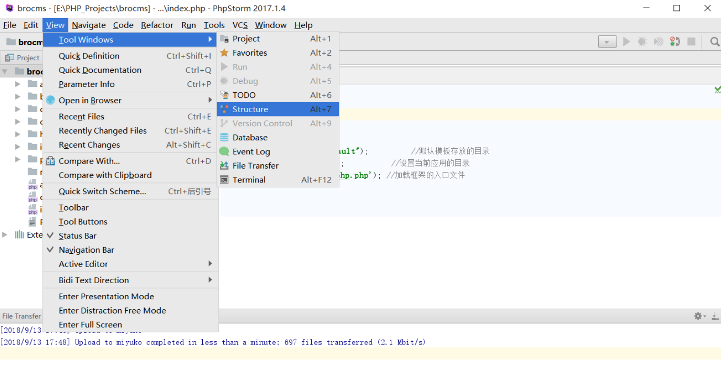Choose Parameter Info
This screenshot has width=721, height=392.
(131, 84)
